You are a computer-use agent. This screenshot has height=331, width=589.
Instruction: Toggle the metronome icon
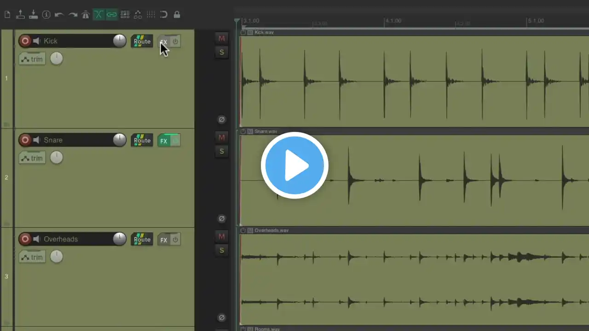point(86,15)
